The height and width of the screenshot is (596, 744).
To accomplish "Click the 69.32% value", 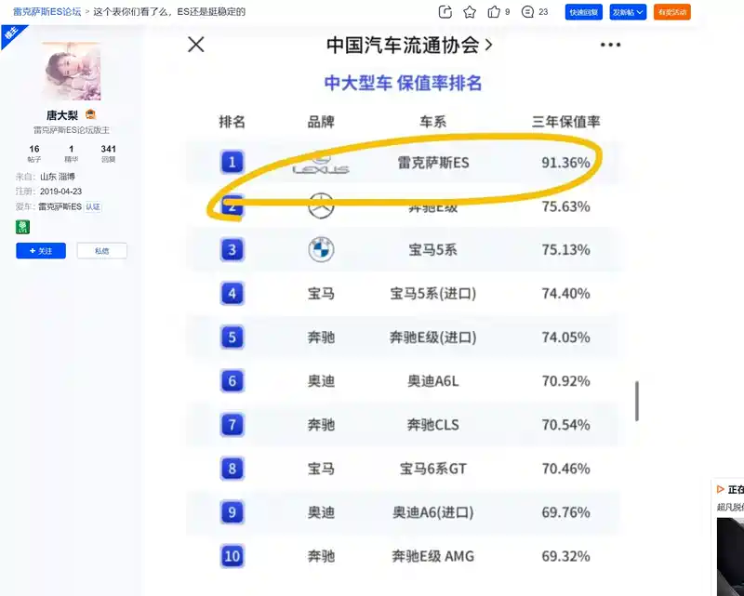I will (x=565, y=556).
